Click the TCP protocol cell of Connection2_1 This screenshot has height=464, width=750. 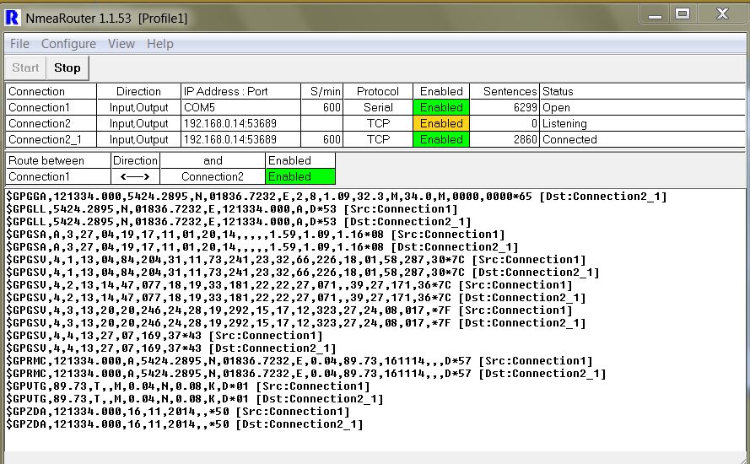(378, 139)
